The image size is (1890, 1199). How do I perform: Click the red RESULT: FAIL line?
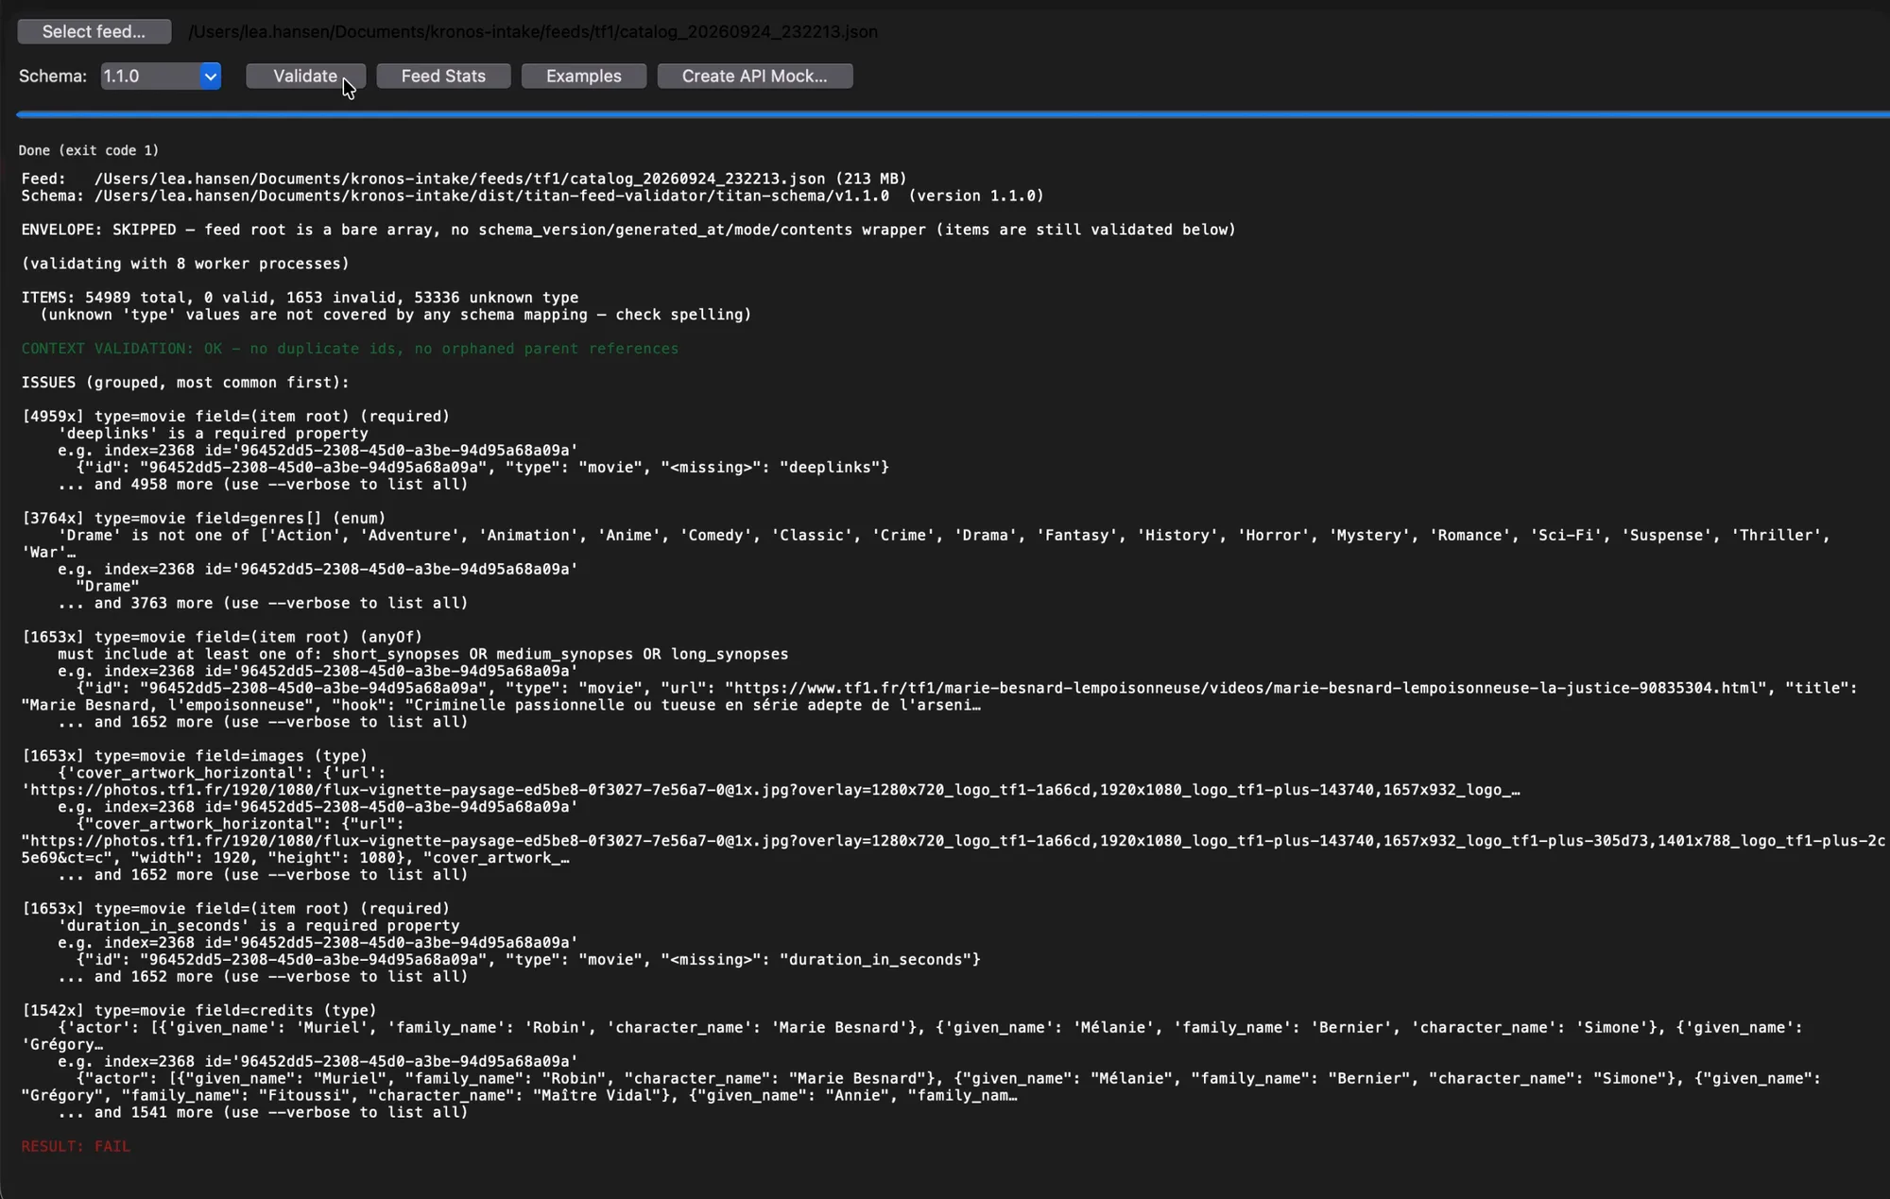[76, 1147]
